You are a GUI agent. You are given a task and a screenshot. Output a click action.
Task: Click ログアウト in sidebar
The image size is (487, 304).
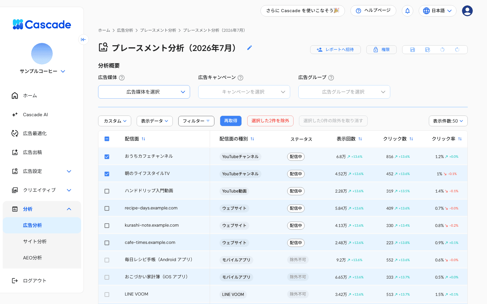42,281
